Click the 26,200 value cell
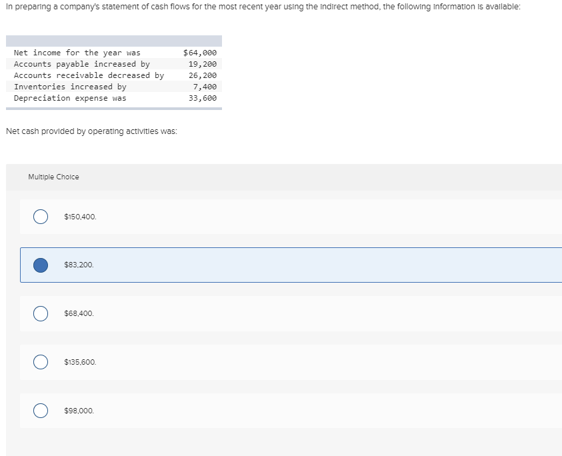This screenshot has height=456, width=562. (203, 75)
